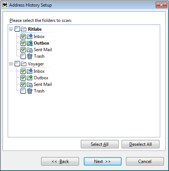Go to previous step with Back
The image size is (169, 171).
[60, 161]
